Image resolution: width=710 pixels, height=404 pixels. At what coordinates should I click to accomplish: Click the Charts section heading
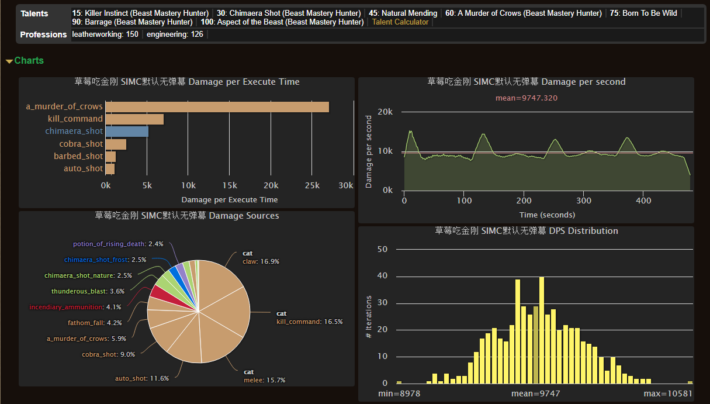pyautogui.click(x=29, y=61)
